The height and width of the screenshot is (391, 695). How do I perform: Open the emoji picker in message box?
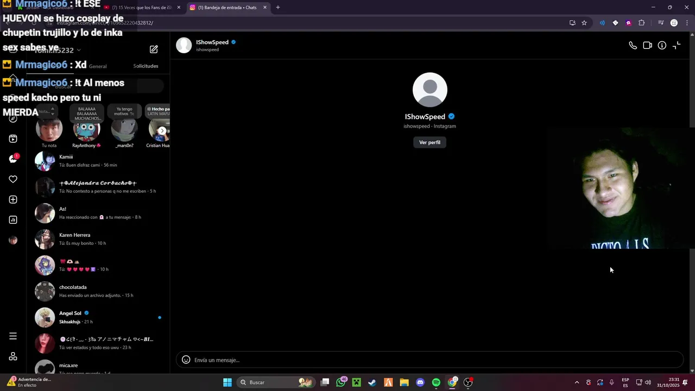coord(186,360)
